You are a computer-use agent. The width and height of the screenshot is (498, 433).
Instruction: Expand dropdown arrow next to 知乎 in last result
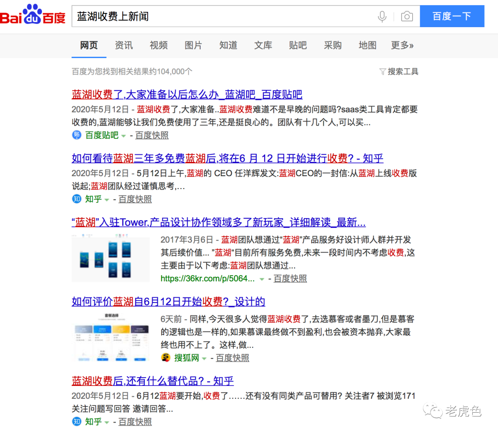click(107, 422)
